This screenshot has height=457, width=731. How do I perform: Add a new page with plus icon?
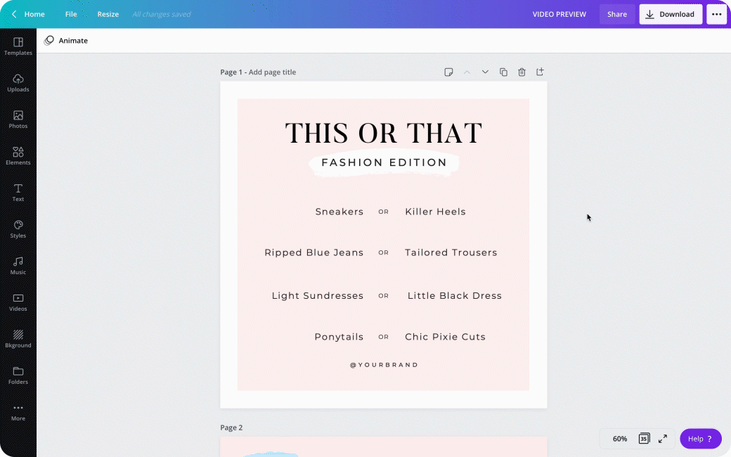click(x=540, y=72)
